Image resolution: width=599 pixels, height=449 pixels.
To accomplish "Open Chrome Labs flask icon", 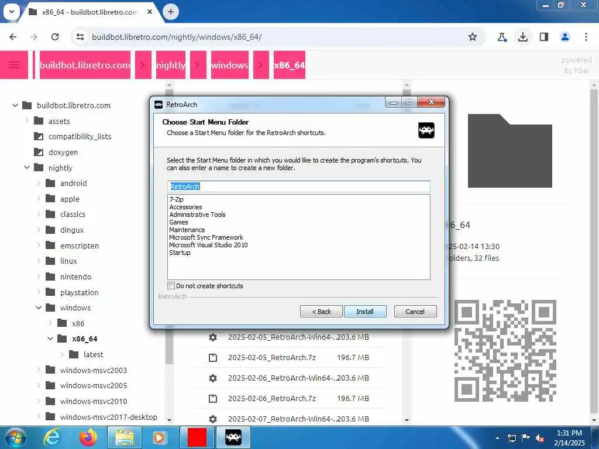I will coord(501,37).
